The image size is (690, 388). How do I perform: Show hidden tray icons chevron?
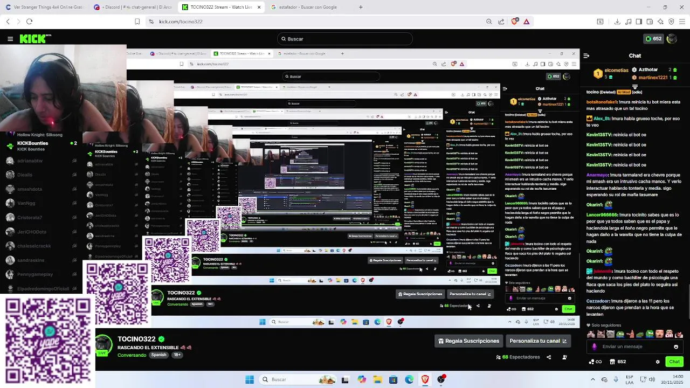point(593,379)
